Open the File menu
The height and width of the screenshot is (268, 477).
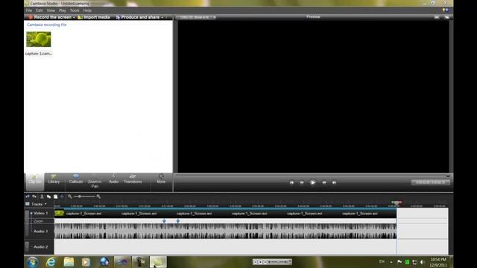pos(29,10)
